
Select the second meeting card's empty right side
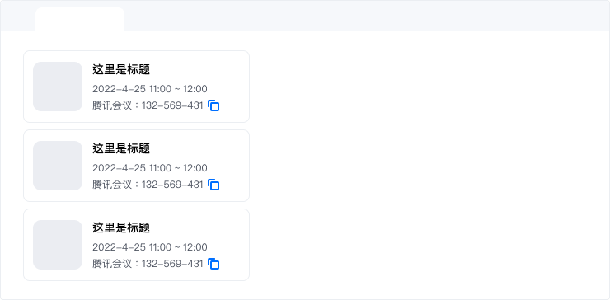(235, 166)
